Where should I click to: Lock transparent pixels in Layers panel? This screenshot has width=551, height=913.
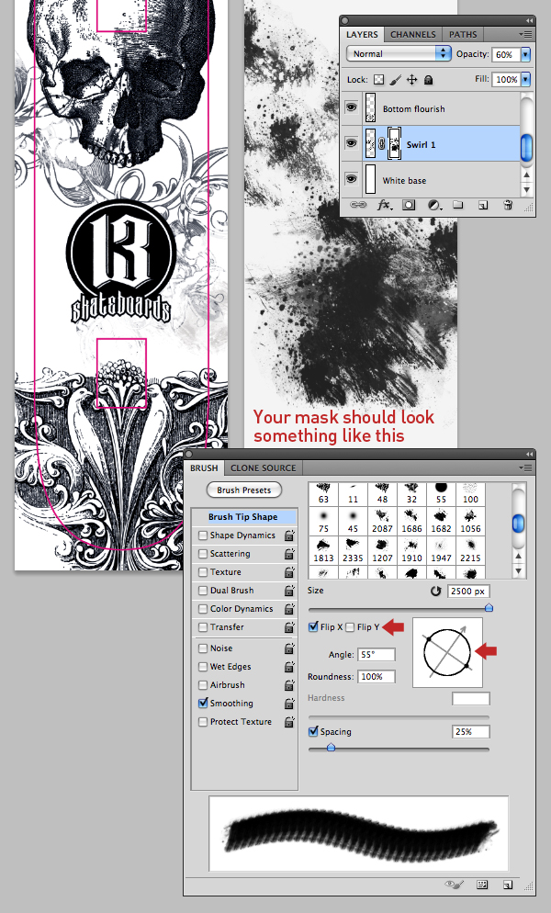coord(379,80)
